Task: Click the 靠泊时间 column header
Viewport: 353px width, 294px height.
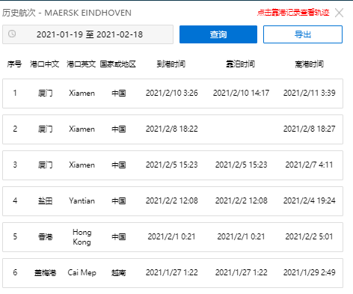Action: [241, 64]
